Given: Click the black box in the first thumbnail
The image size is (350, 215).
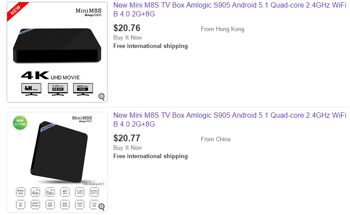Looking at the screenshot, I should tap(57, 46).
